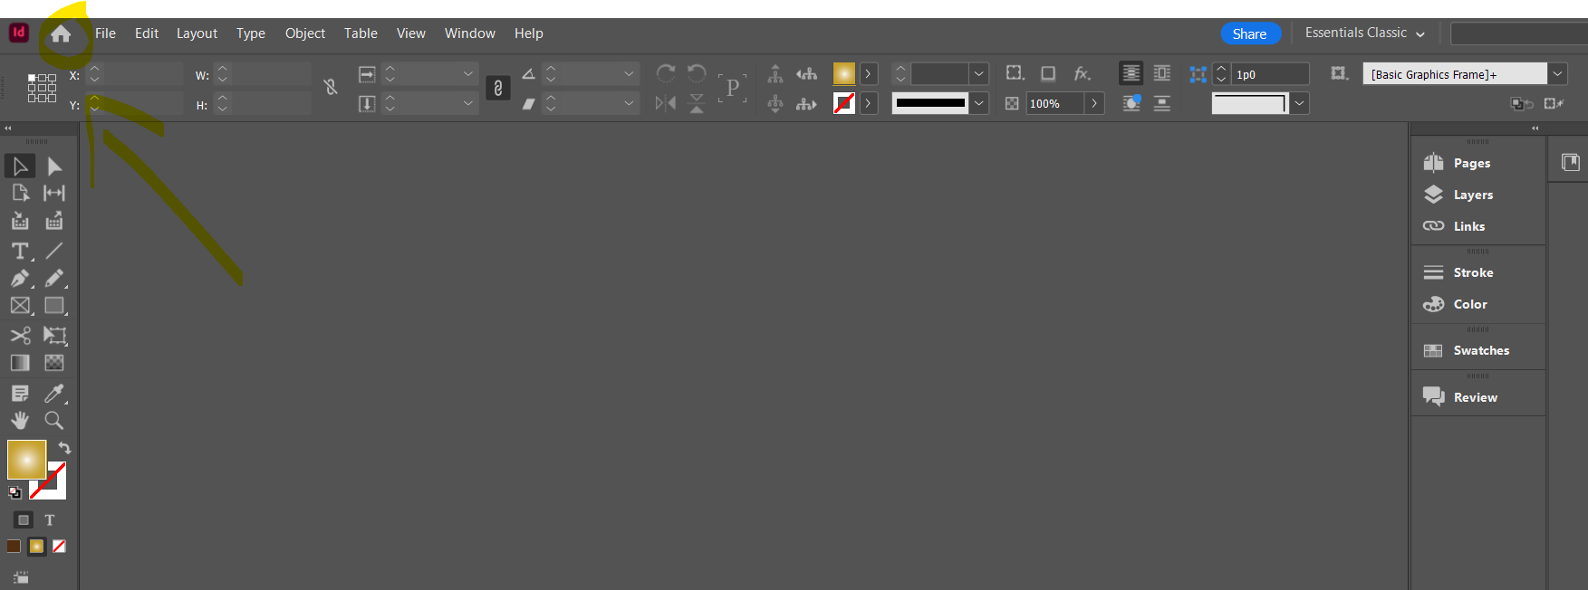Expand the corner shape dropdown
The height and width of the screenshot is (590, 1588).
coord(1299,103)
